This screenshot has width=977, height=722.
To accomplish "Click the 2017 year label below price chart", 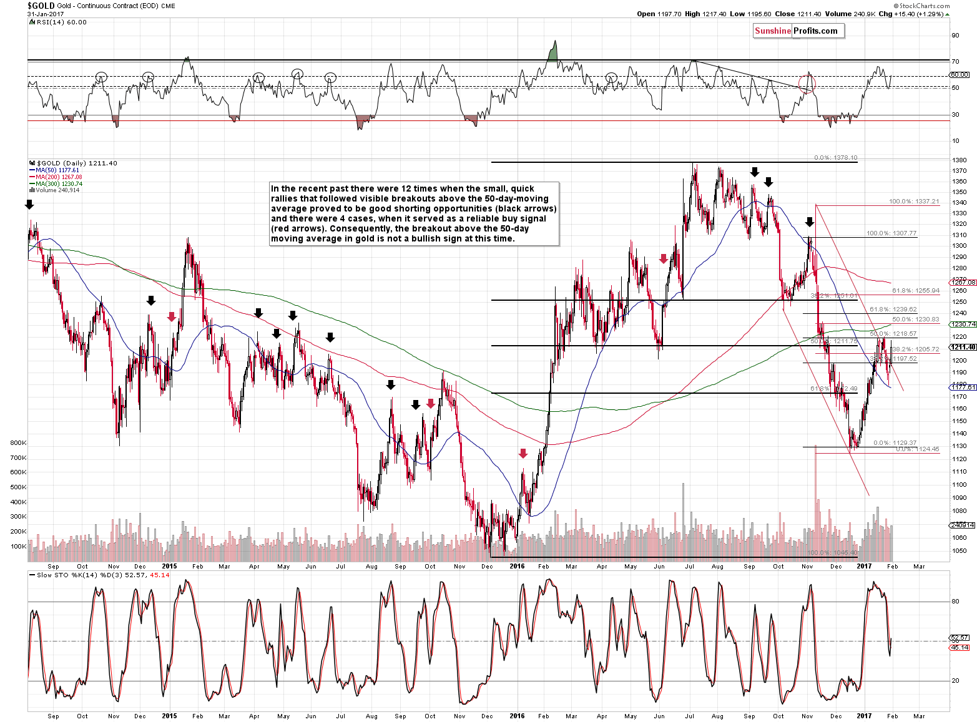I will click(864, 567).
